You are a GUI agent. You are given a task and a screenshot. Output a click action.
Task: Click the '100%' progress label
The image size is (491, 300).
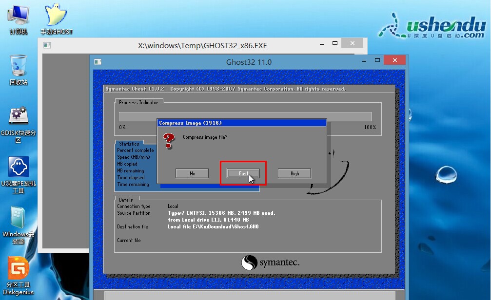pyautogui.click(x=370, y=127)
